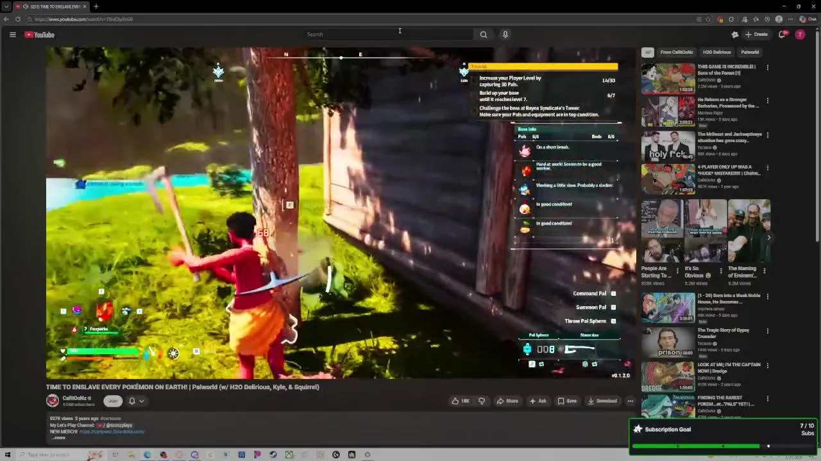Screen dimensions: 821x461
Task: Open options for 4-Player Only Up video
Action: (x=767, y=168)
